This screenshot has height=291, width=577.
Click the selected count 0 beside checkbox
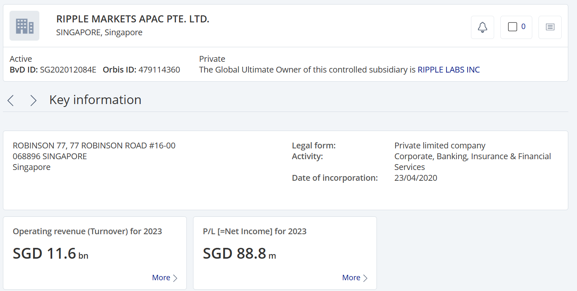pos(523,27)
